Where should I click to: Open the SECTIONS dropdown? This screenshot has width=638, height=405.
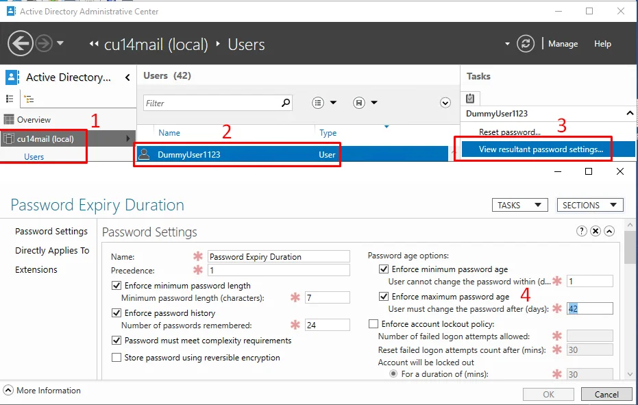589,205
